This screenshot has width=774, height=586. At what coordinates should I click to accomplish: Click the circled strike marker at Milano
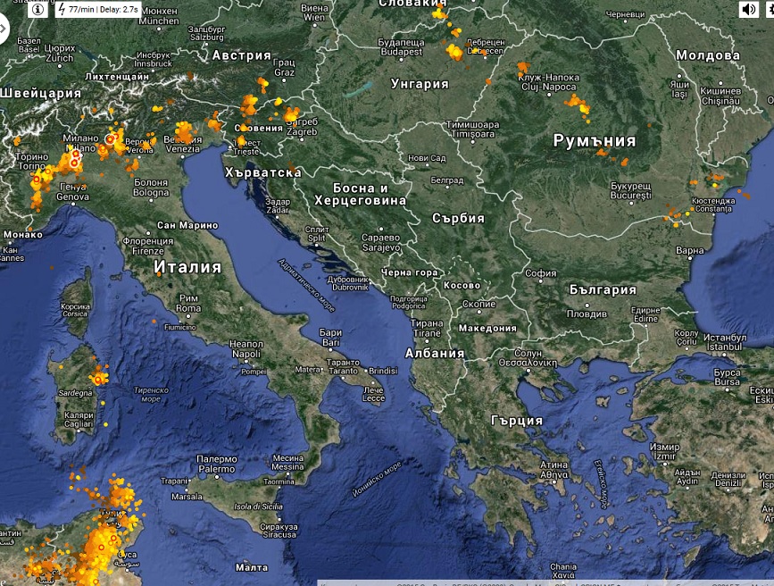click(x=111, y=139)
